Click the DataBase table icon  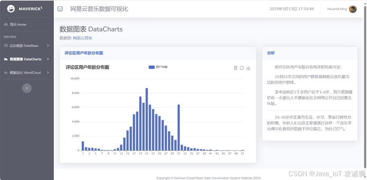[6, 46]
